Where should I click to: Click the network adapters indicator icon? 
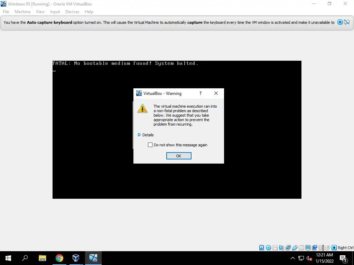288,248
